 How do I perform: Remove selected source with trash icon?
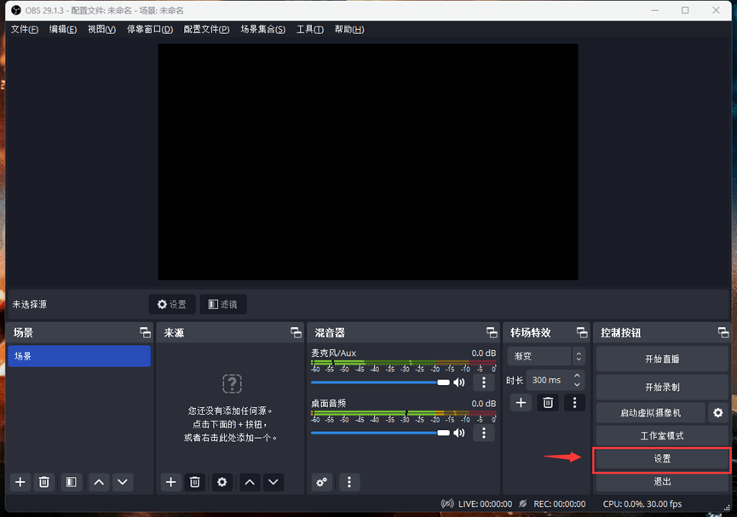tap(194, 482)
